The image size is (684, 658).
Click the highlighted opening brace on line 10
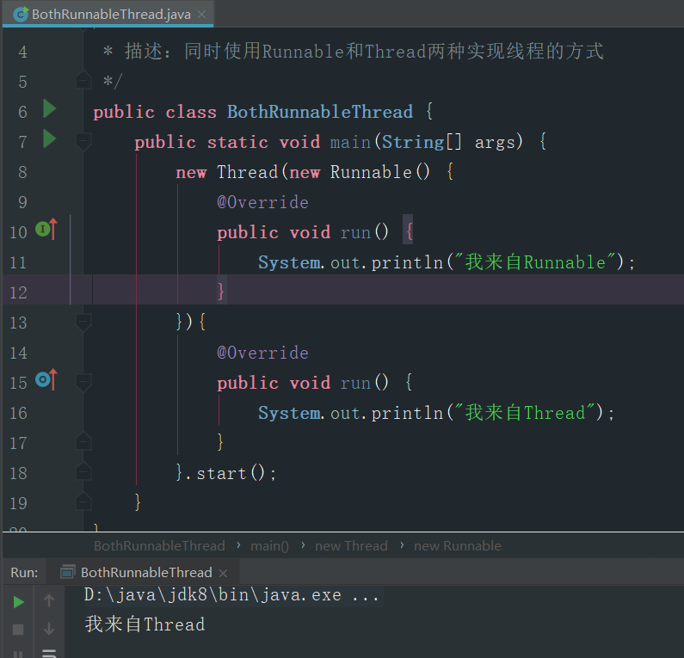(409, 231)
